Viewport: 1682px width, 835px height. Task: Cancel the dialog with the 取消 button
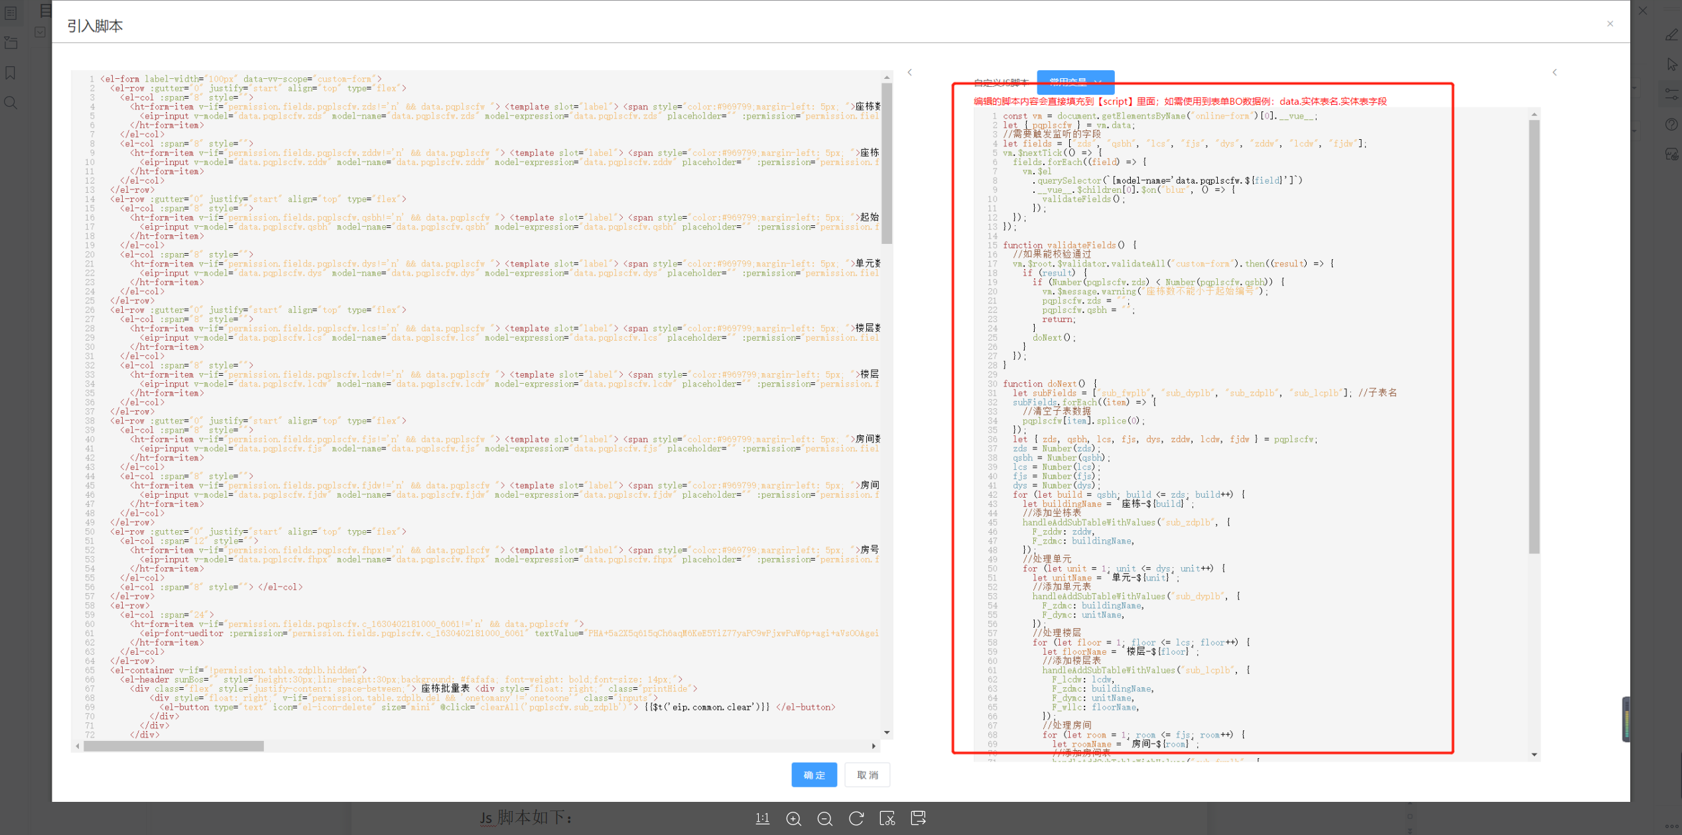coord(867,775)
